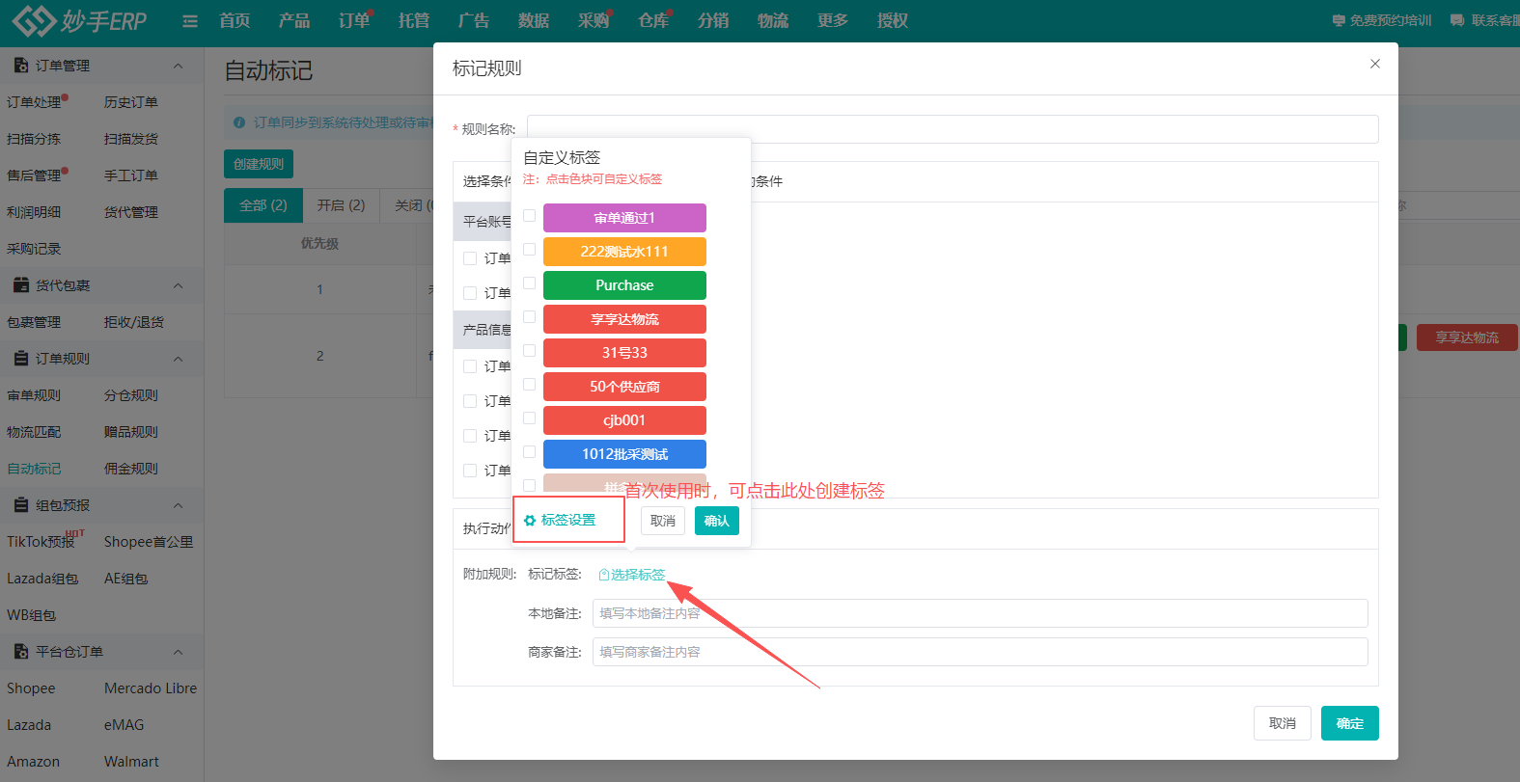
Task: Click the 订单规则 section icon in sidebar
Action: [x=20, y=359]
